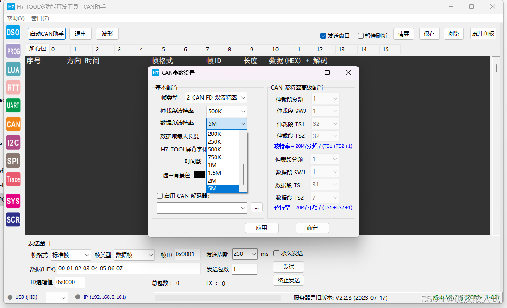Collapse the 数据段波特率 5M combo box

[x=227, y=123]
